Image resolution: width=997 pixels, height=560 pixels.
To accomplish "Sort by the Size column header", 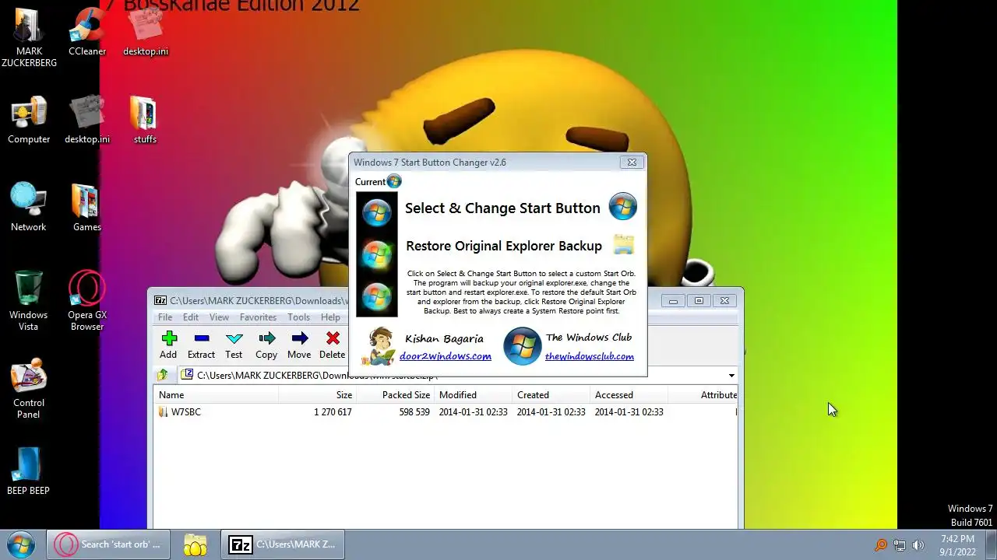I will [317, 395].
